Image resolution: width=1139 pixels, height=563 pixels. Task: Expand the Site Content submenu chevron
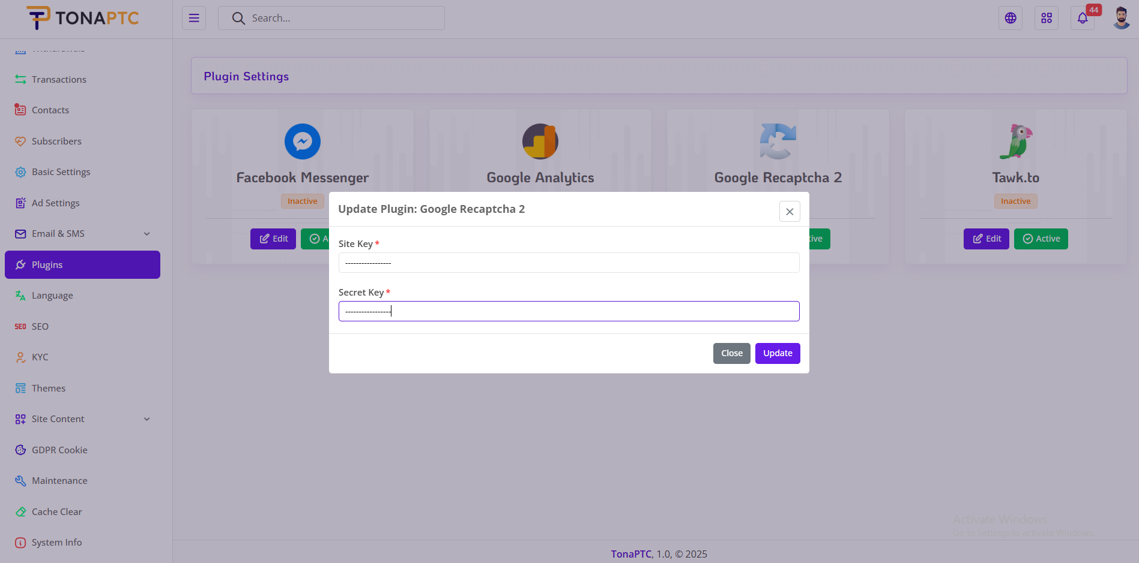coord(147,419)
